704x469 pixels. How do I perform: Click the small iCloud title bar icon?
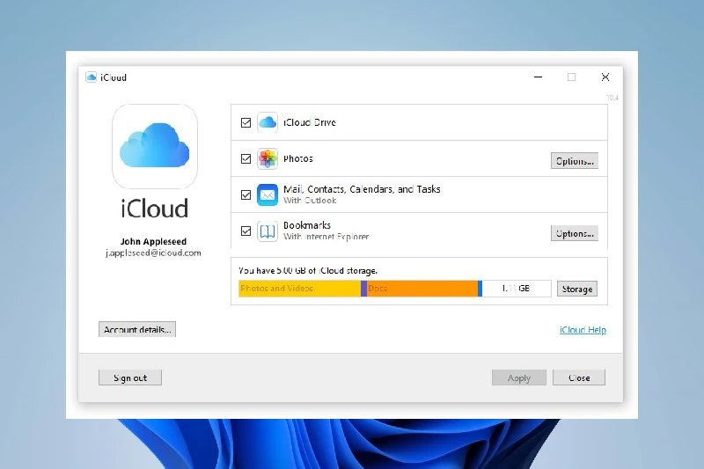pos(91,77)
